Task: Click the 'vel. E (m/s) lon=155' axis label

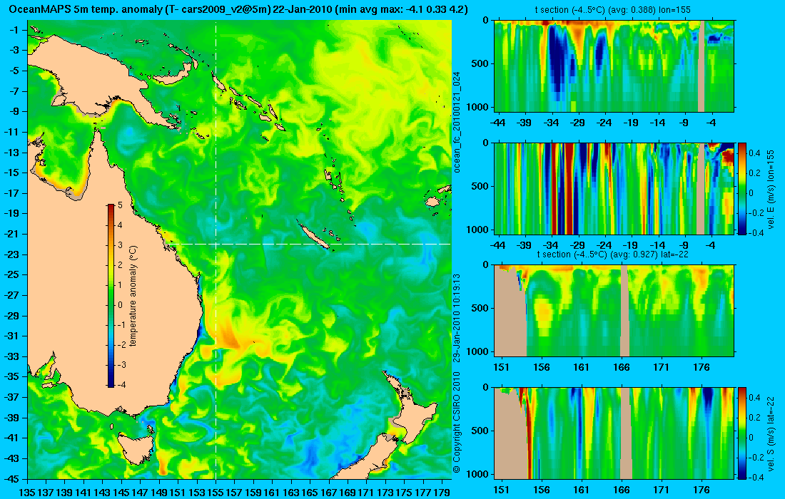Action: pyautogui.click(x=771, y=190)
